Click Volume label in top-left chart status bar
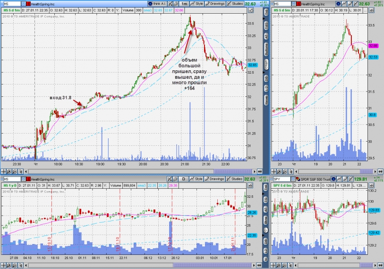 click(x=128, y=10)
